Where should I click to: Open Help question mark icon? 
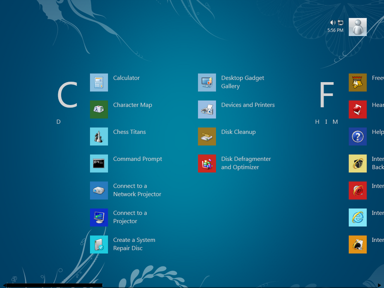pos(358,136)
